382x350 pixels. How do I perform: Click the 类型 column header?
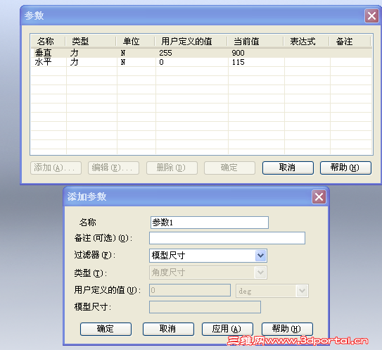pos(91,42)
